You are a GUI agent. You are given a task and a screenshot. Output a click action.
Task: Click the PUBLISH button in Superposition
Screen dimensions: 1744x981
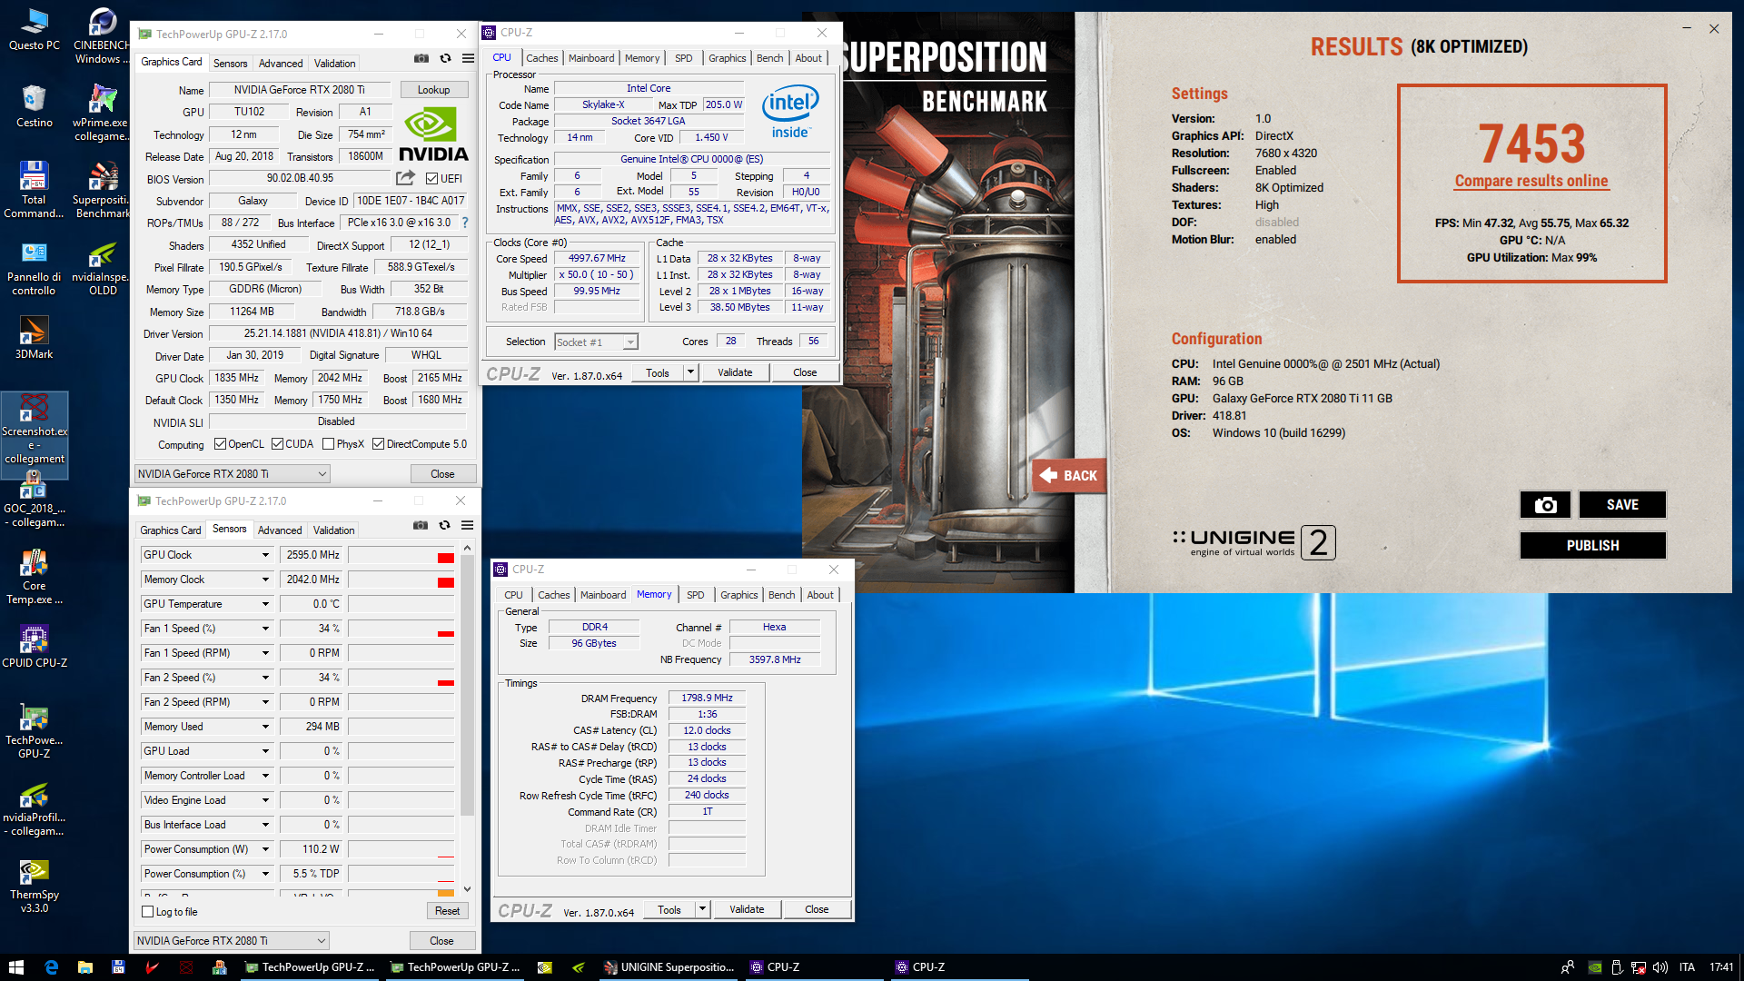click(1592, 546)
